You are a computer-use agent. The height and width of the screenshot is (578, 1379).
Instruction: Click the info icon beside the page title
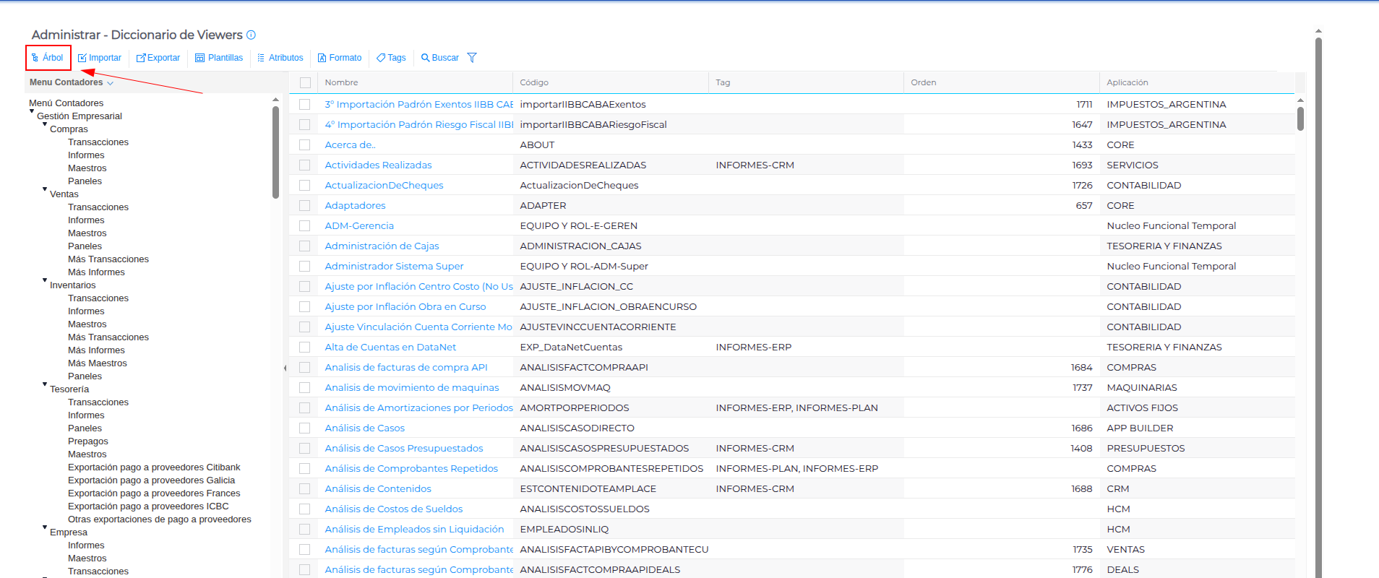[251, 35]
